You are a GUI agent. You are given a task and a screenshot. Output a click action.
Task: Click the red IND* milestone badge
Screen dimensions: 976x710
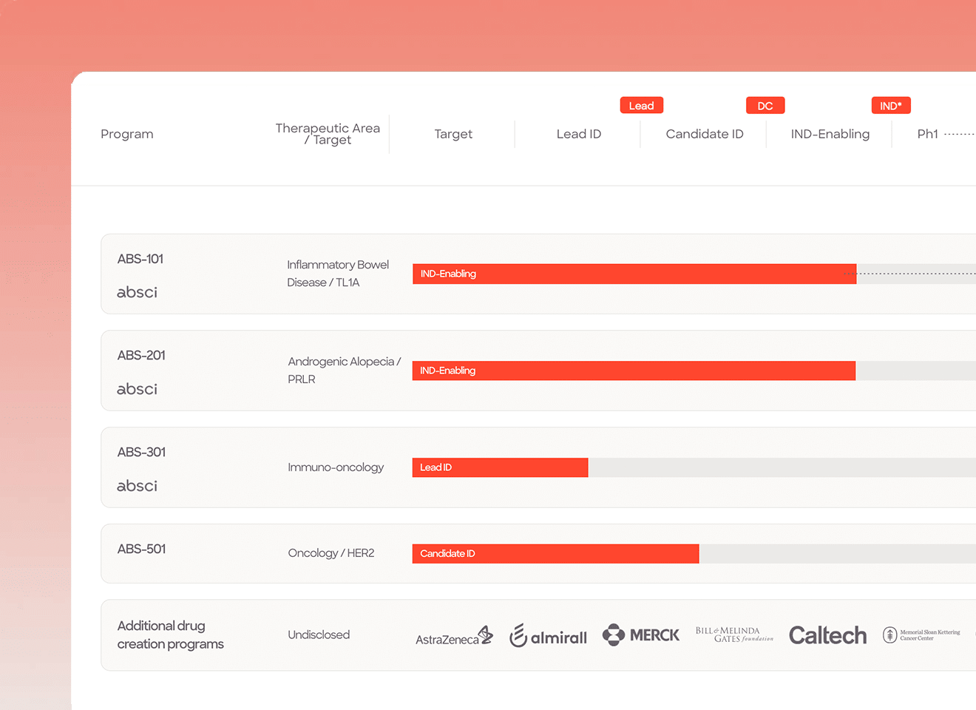891,106
